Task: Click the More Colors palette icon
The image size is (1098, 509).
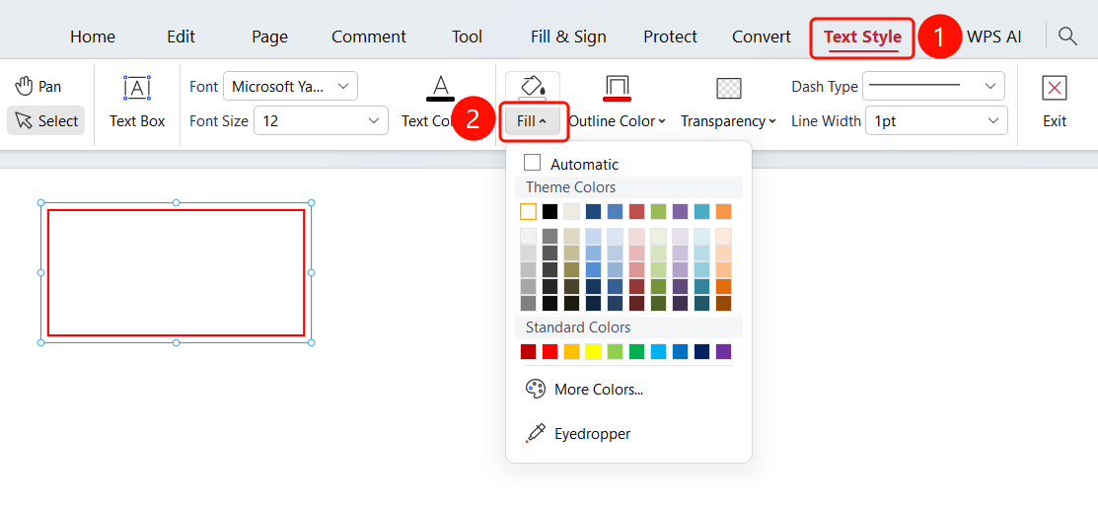Action: 536,390
